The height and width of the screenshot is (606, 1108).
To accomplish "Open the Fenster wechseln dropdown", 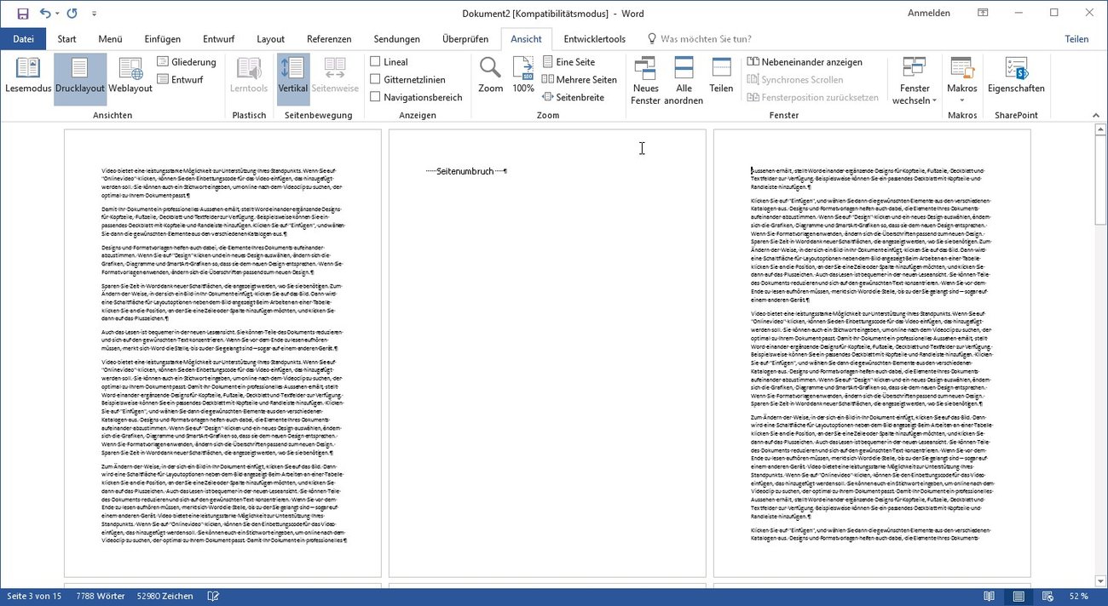I will pyautogui.click(x=915, y=81).
